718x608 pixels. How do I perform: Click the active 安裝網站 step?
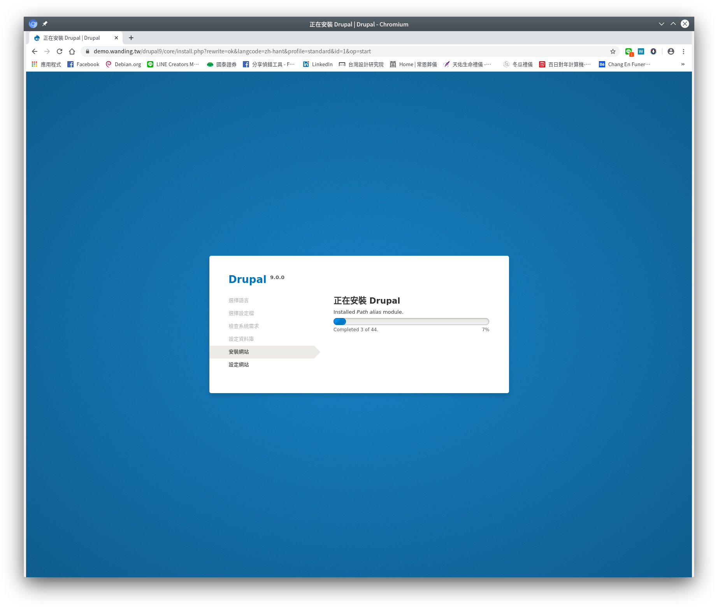coord(265,352)
